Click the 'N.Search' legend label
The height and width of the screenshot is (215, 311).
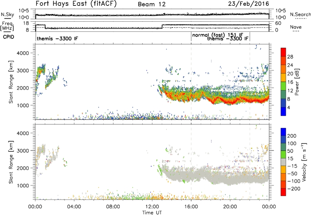click(300, 14)
